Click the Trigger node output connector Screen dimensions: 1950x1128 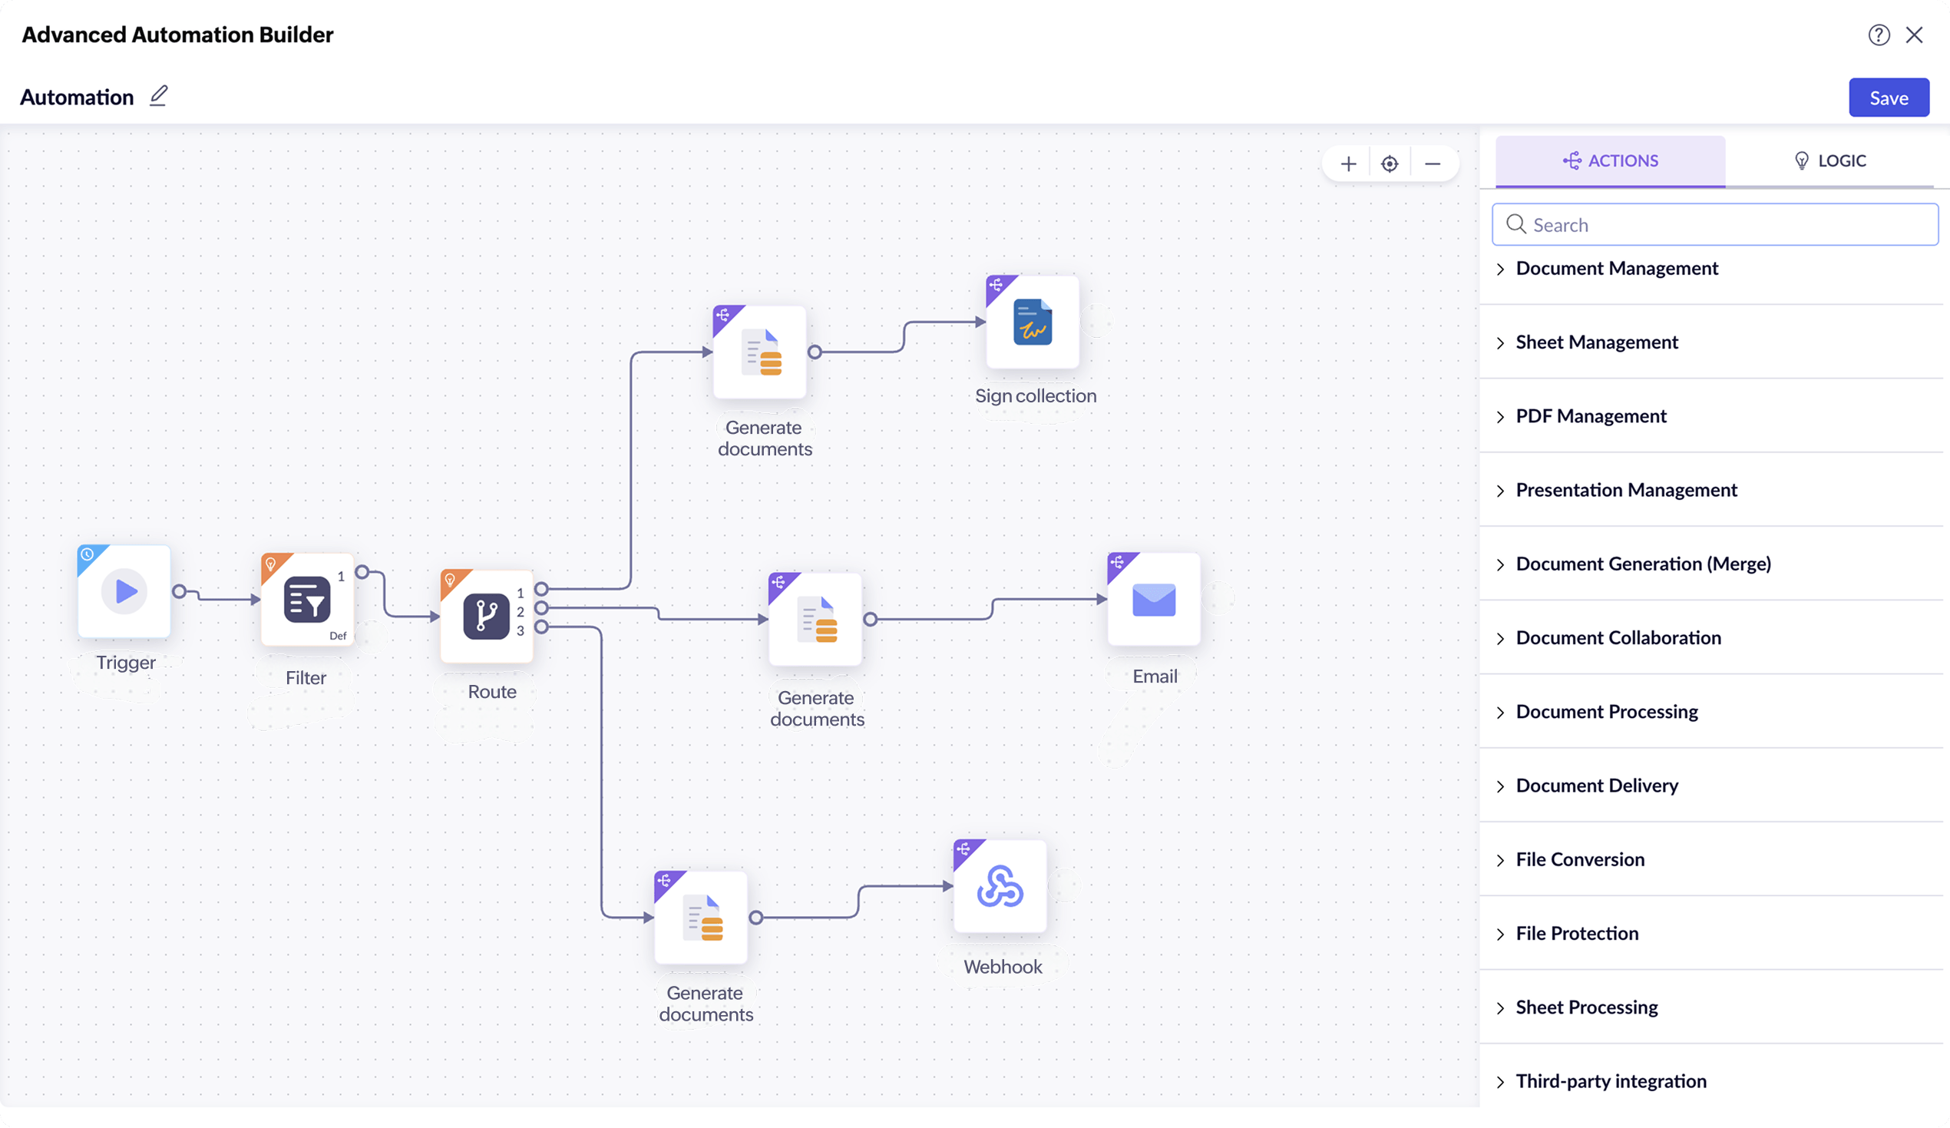(x=180, y=591)
